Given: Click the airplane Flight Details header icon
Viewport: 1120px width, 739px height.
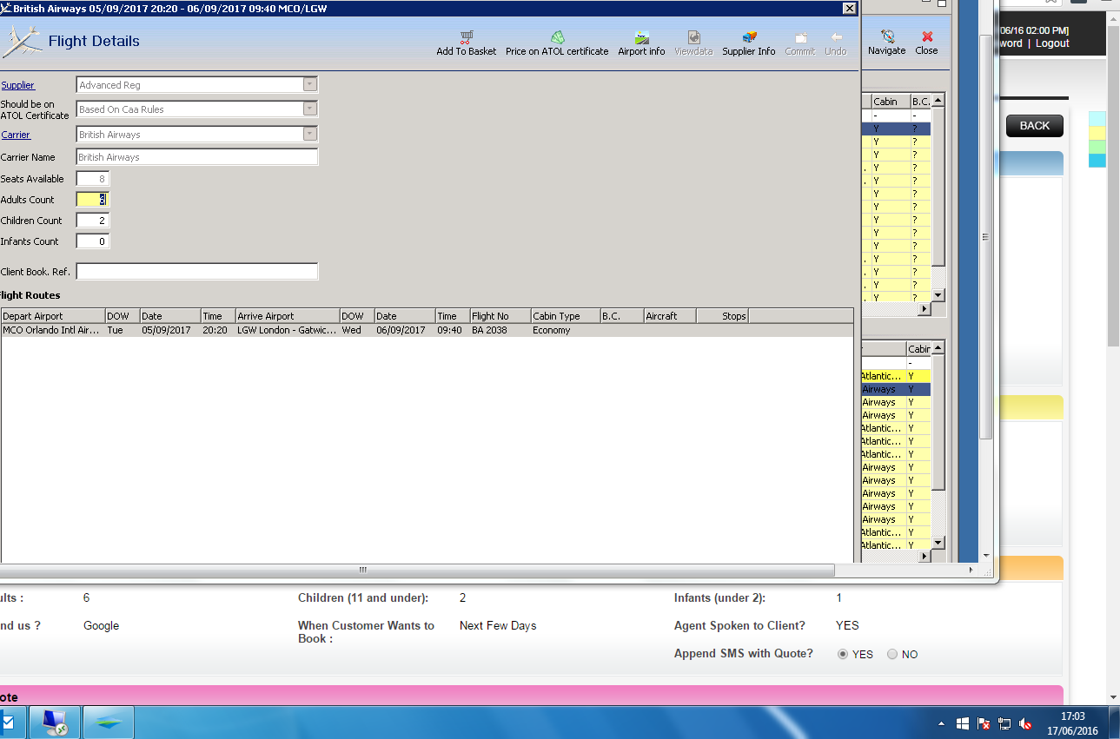Looking at the screenshot, I should (x=21, y=41).
